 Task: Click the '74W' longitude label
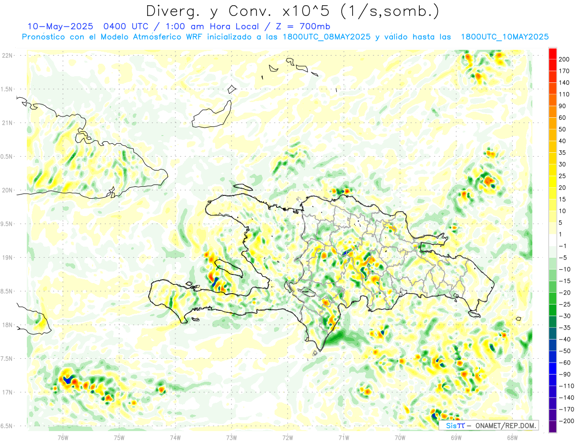[x=175, y=437]
